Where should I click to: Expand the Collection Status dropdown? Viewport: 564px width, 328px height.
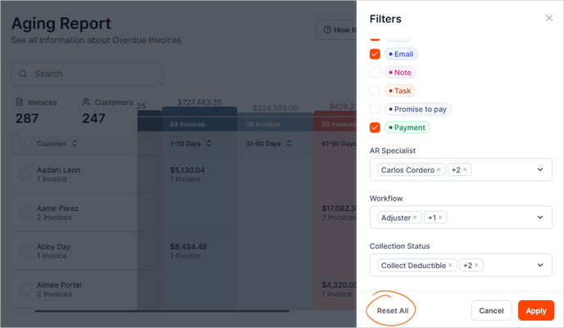click(540, 266)
